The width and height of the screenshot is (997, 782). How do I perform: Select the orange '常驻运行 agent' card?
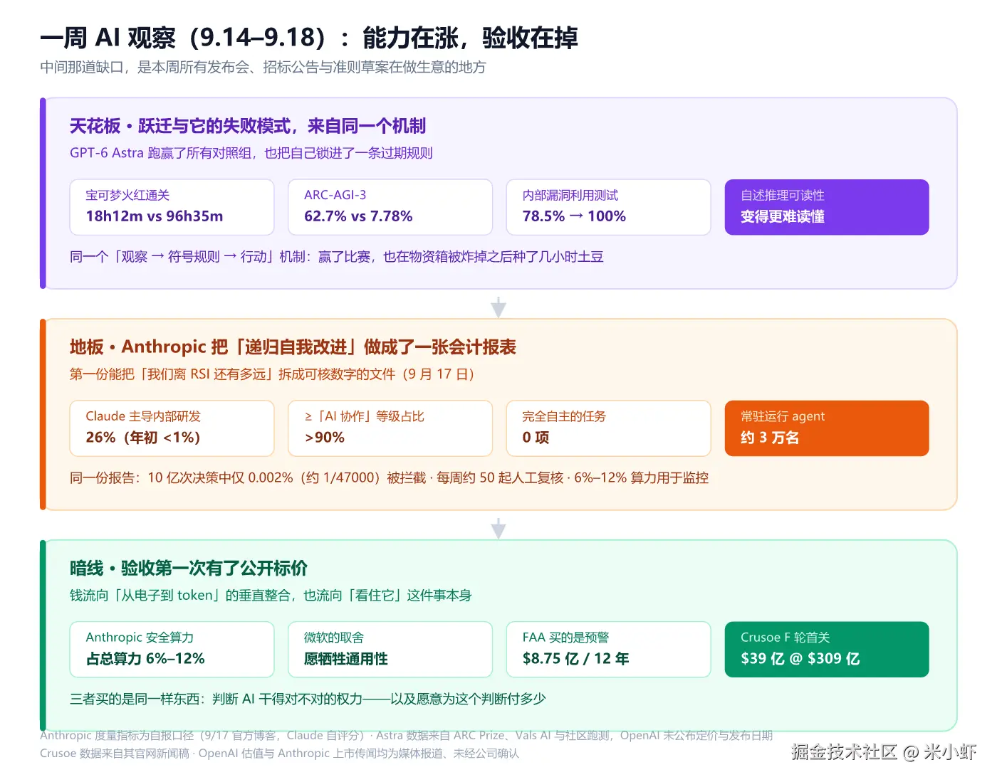(x=827, y=428)
